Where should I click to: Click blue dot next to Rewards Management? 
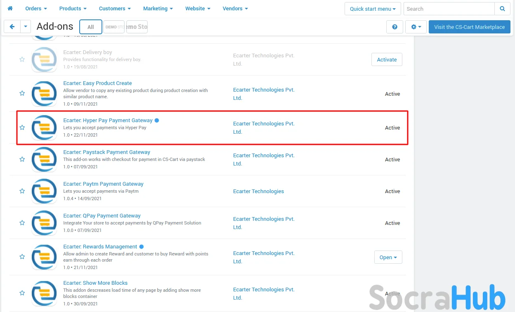click(x=142, y=247)
